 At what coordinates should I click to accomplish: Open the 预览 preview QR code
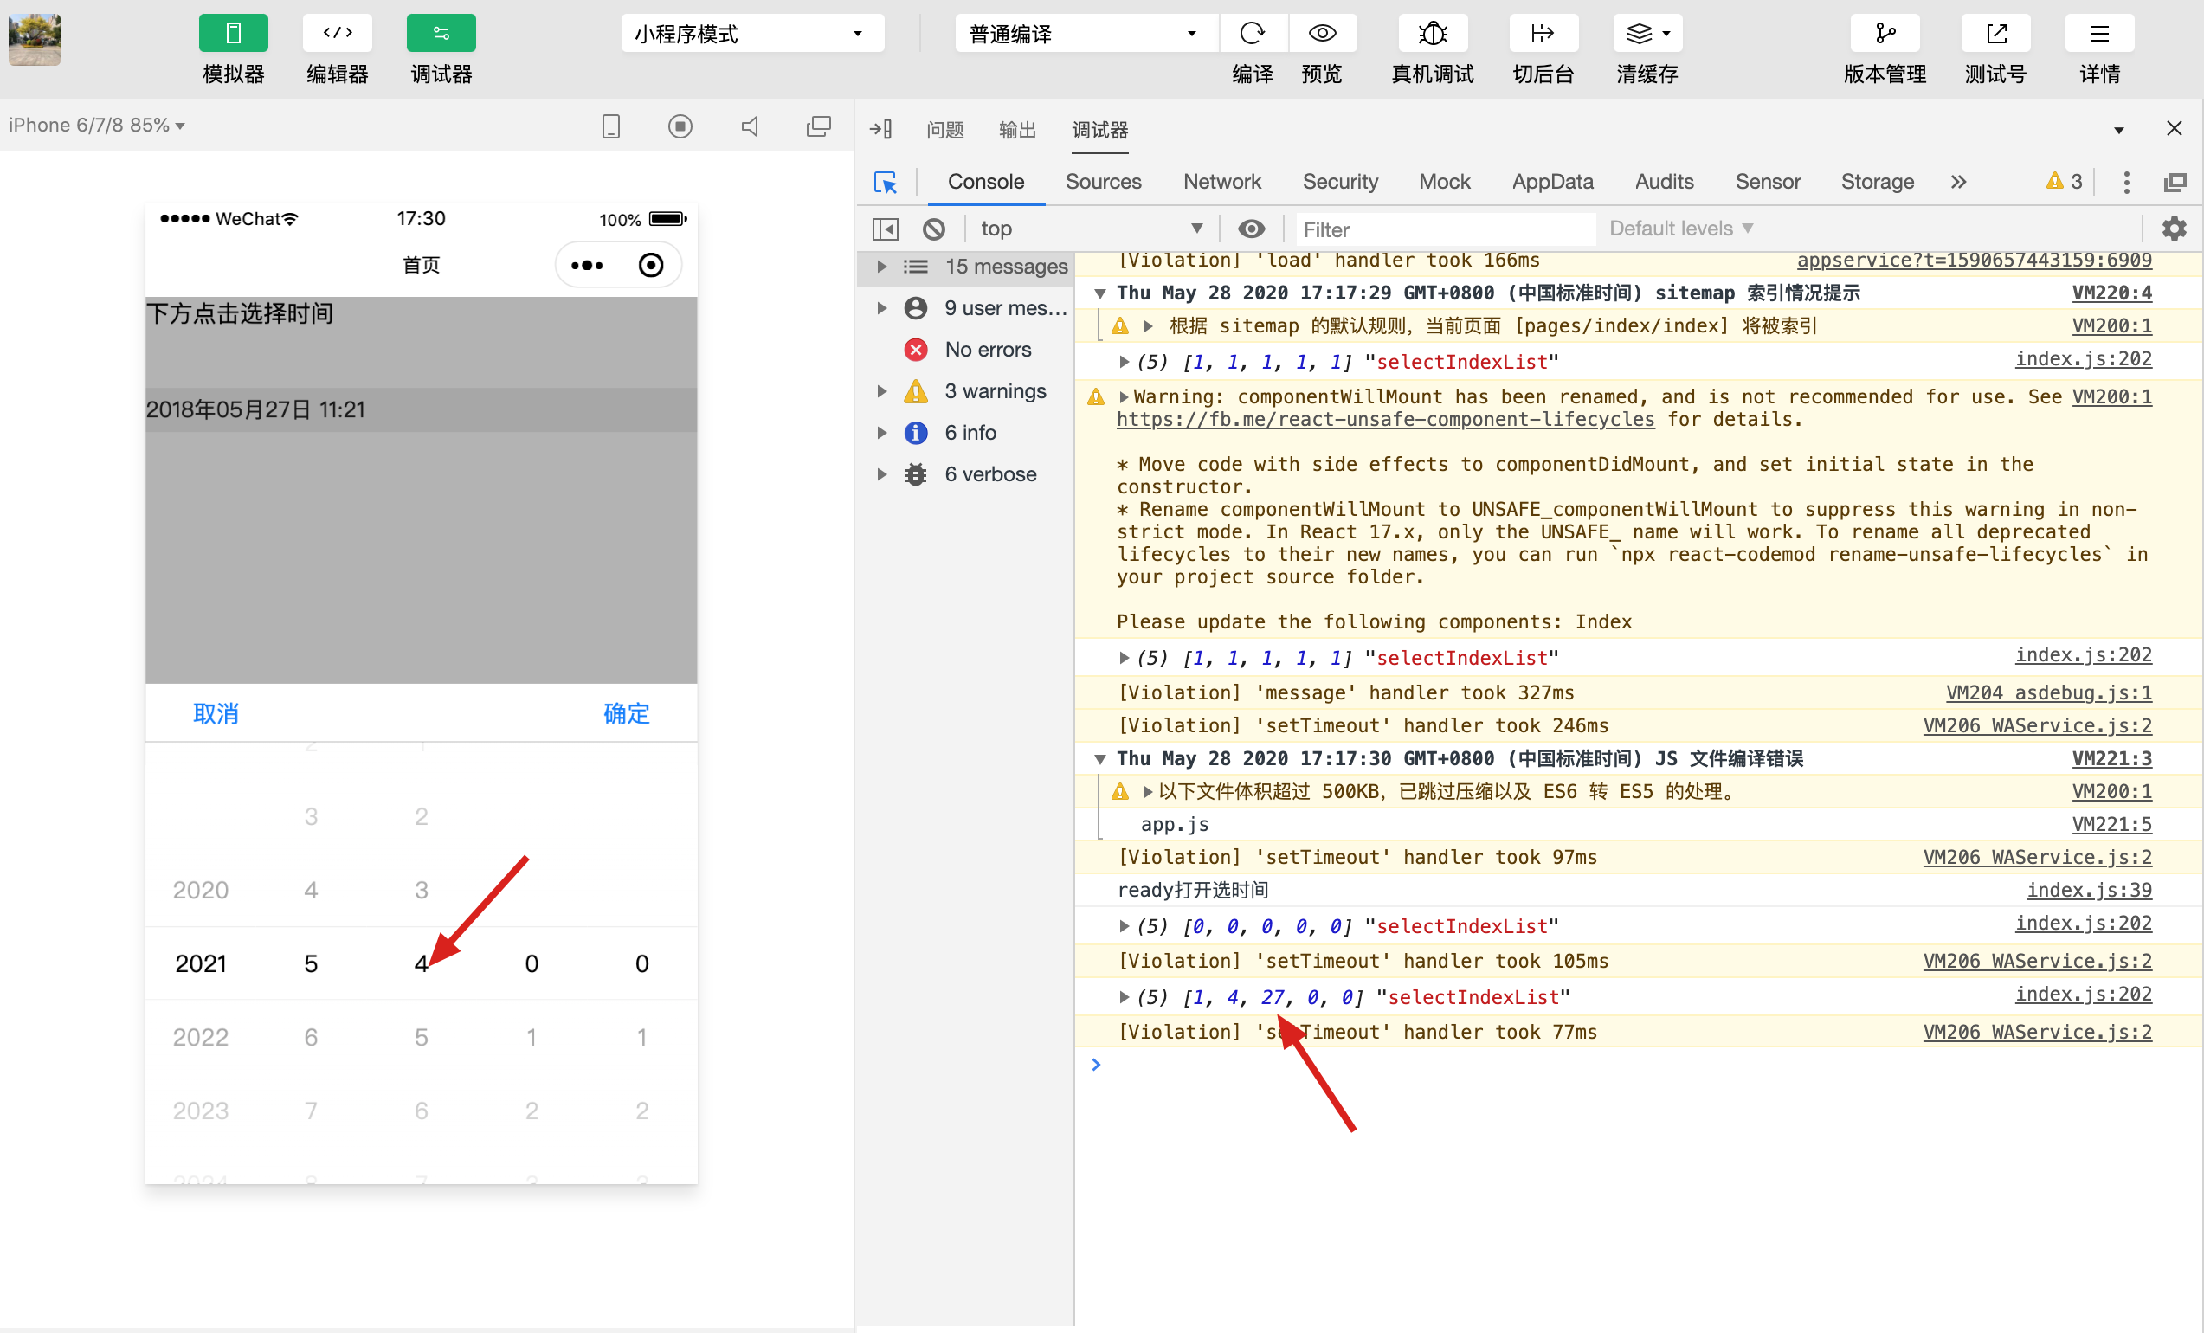(x=1322, y=33)
